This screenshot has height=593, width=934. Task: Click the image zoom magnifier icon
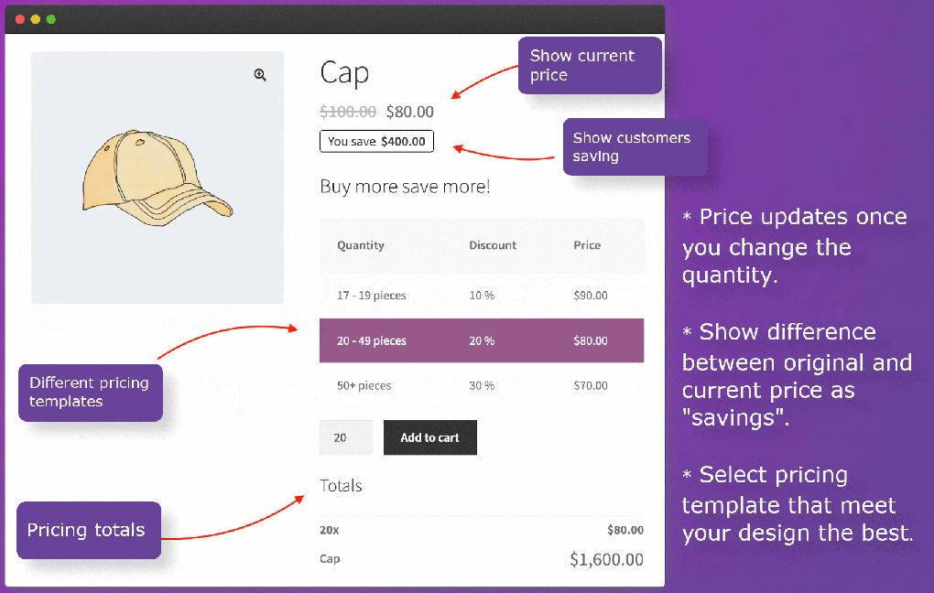260,75
